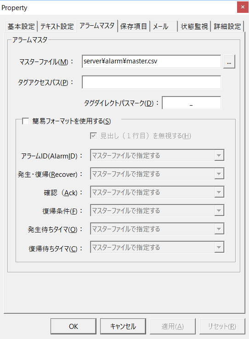Switch to the 状態監視 tab
Screen dimensions: 249x339
click(194, 26)
